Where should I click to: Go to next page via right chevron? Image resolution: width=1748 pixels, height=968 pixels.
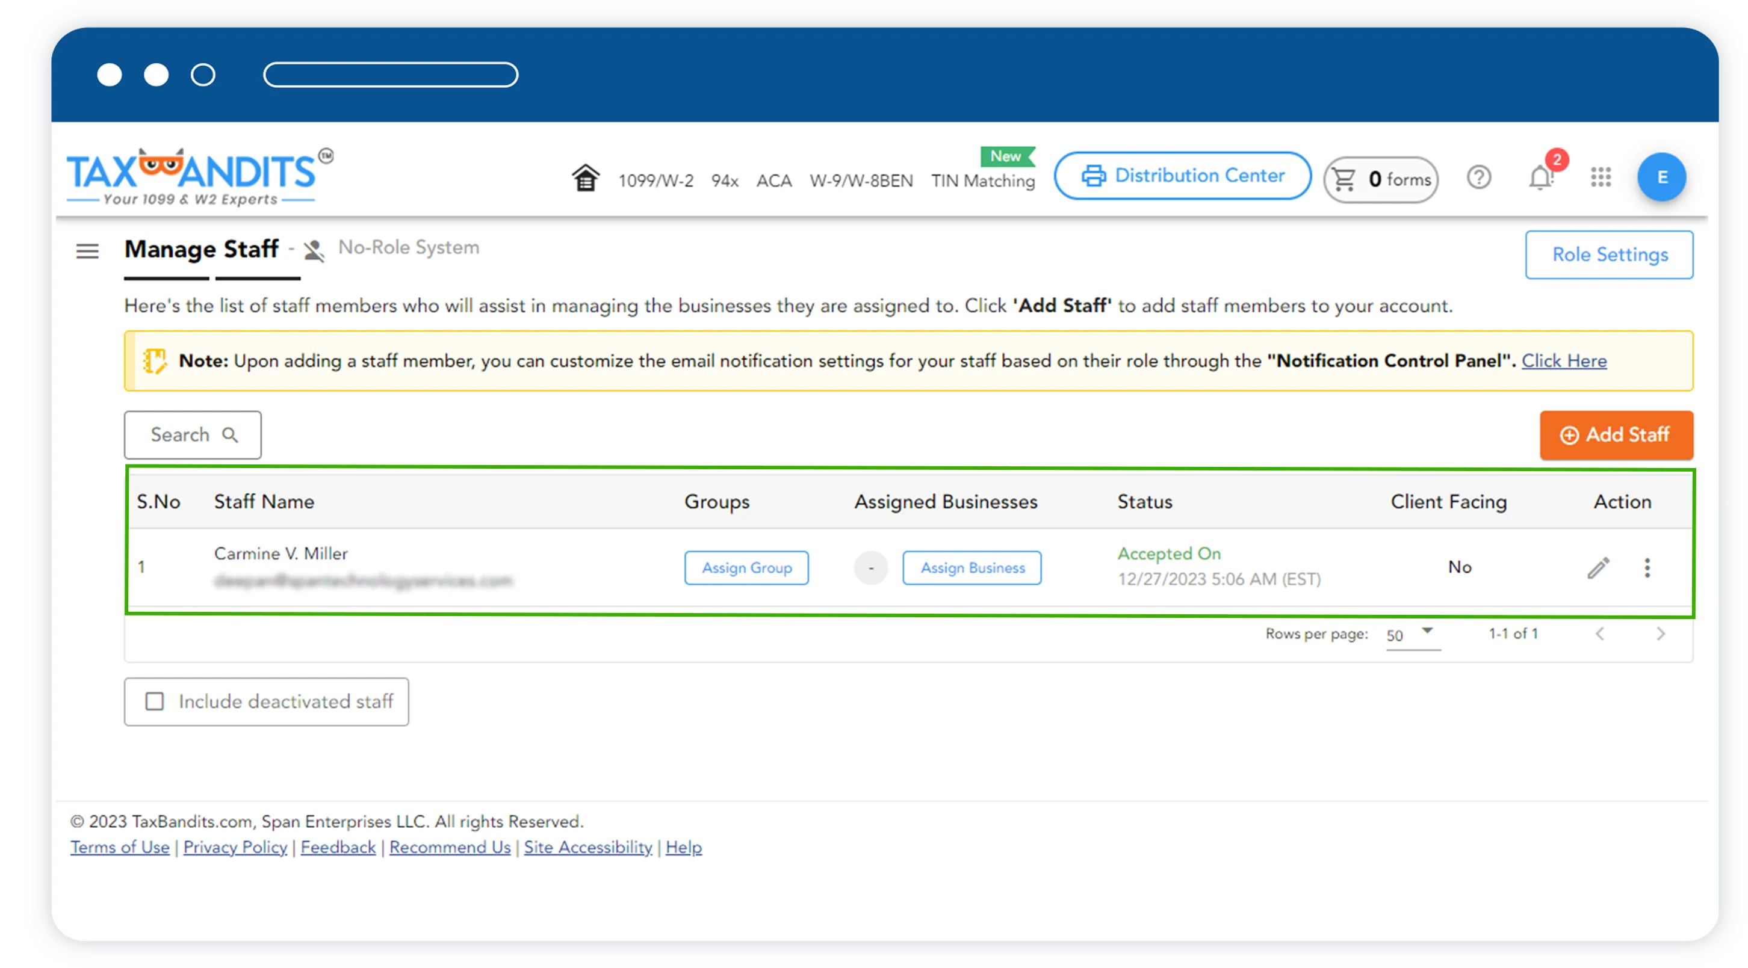point(1661,634)
